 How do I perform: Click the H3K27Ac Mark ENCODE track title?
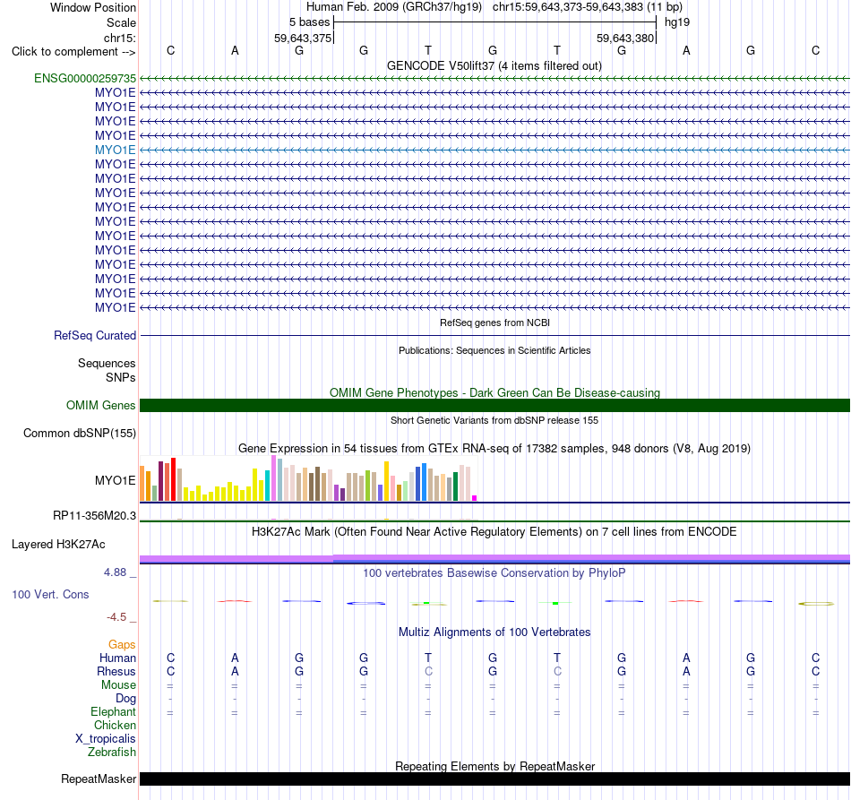pos(494,531)
